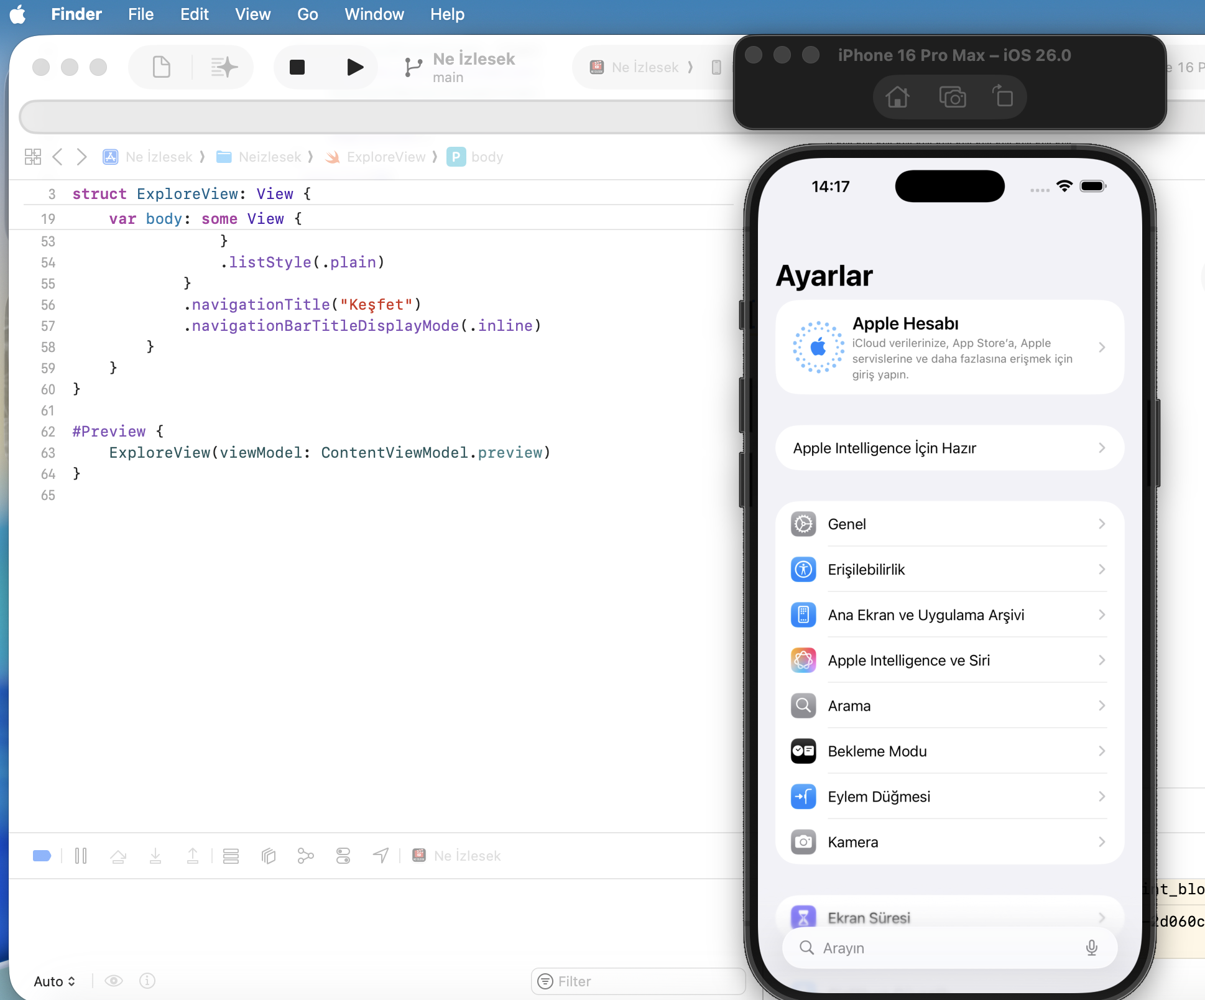Click the Xcode activity status bar
Screen dimensions: 1205x1000
(378, 117)
